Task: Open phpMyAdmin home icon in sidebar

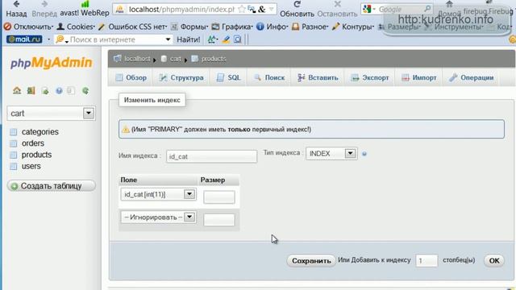Action: point(17,90)
